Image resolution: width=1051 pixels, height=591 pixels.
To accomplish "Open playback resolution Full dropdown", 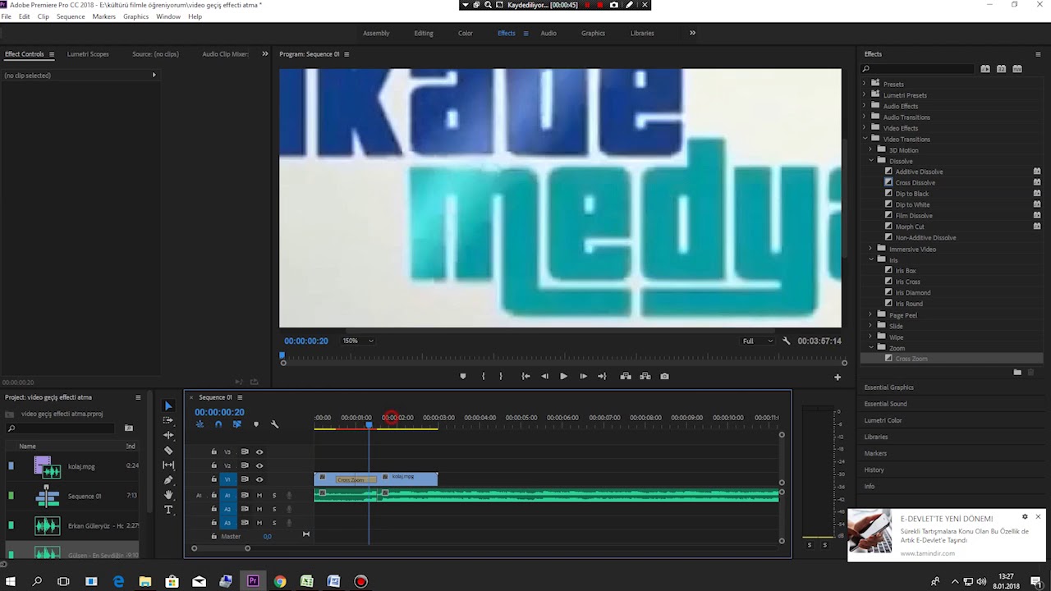I will pos(758,341).
